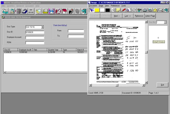This screenshot has width=172, height=114.
Task: Open the Tools menu in Image window
Action: (x=123, y=6)
